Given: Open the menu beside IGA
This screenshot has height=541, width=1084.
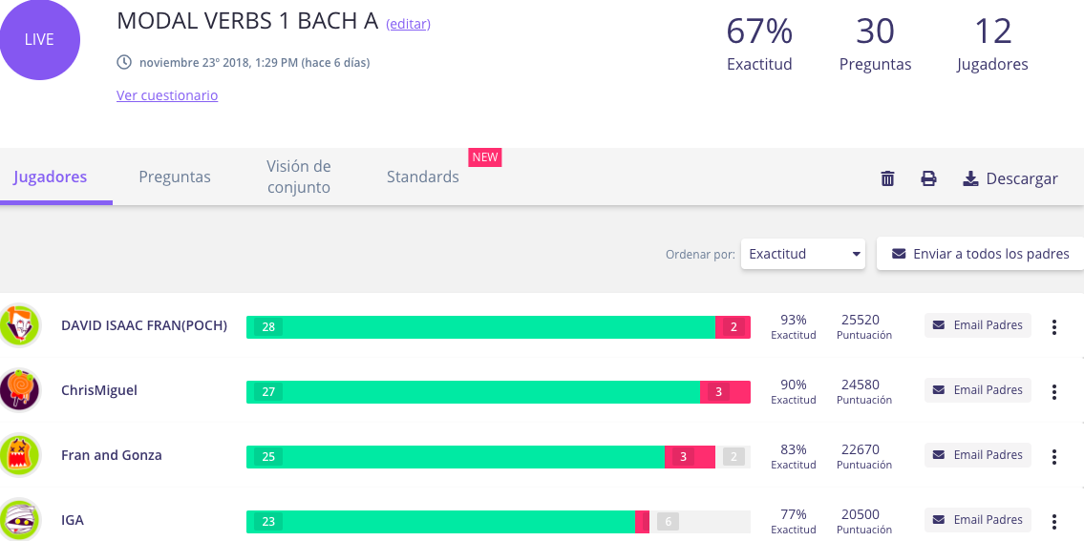Looking at the screenshot, I should [x=1053, y=522].
